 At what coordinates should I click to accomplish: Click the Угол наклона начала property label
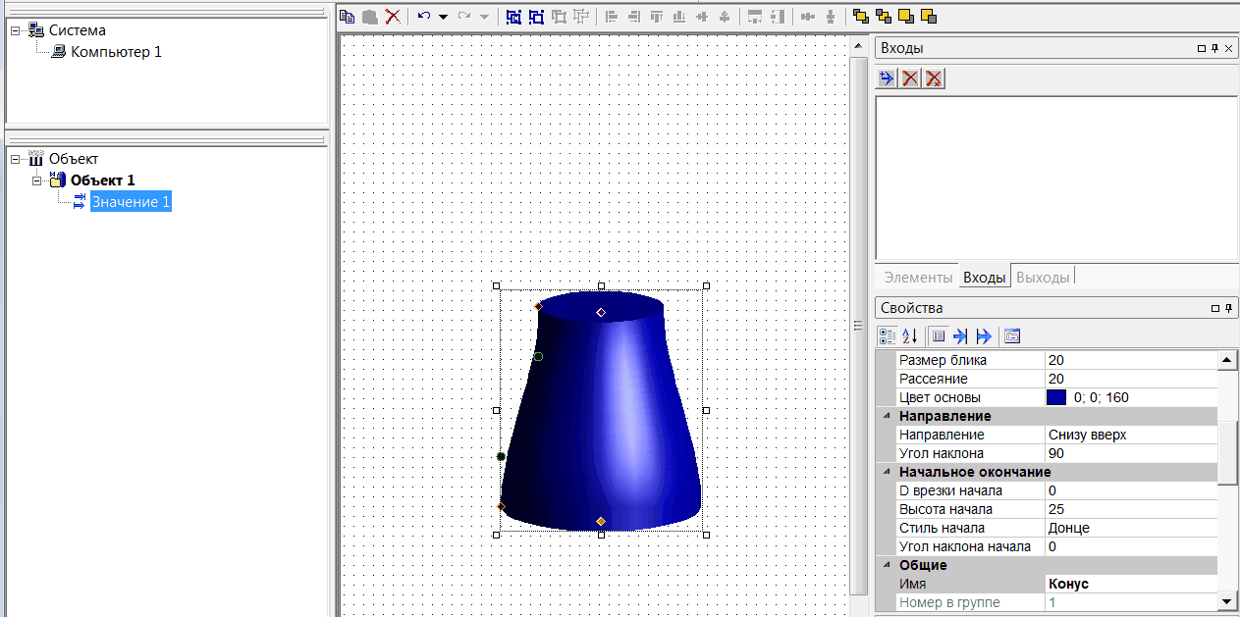point(965,546)
